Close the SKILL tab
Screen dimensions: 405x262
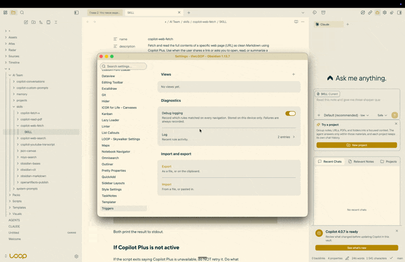(x=179, y=12)
